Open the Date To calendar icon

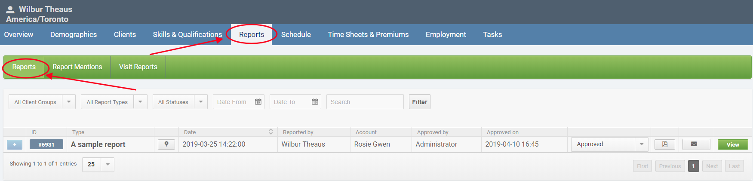pyautogui.click(x=315, y=102)
